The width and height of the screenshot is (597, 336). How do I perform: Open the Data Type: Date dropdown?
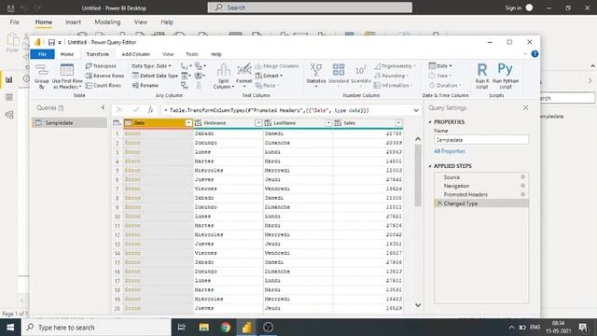tap(151, 66)
